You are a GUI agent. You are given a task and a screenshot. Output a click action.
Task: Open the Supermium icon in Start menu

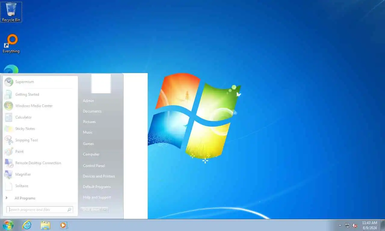coord(9,82)
